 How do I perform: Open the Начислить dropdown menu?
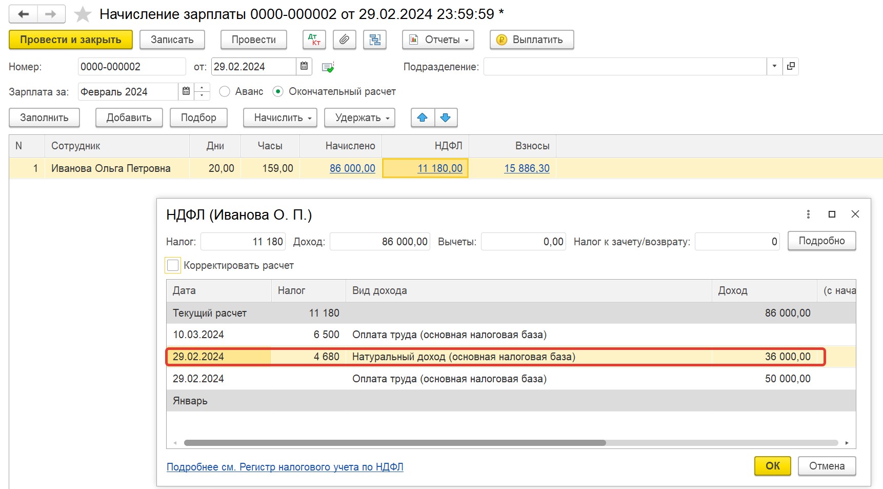tap(280, 118)
